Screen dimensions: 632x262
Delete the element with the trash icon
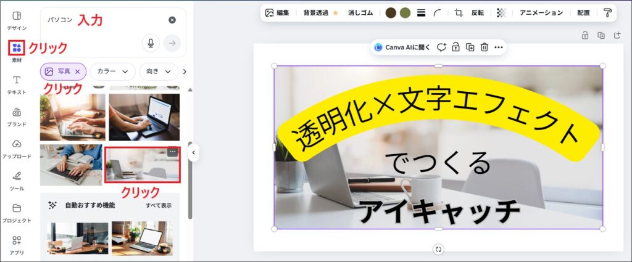484,47
